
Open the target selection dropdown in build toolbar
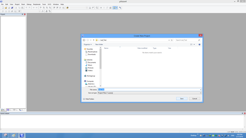(40, 11)
